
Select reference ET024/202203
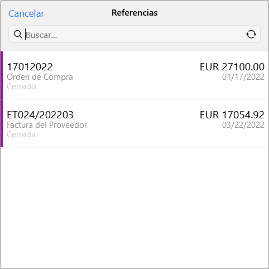(40, 115)
